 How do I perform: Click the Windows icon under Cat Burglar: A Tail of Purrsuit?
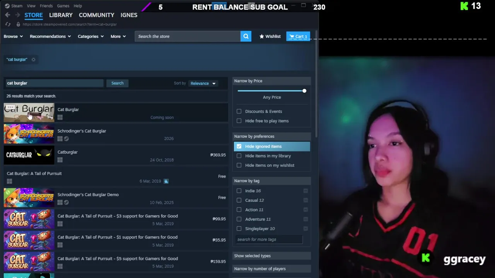tap(9, 181)
